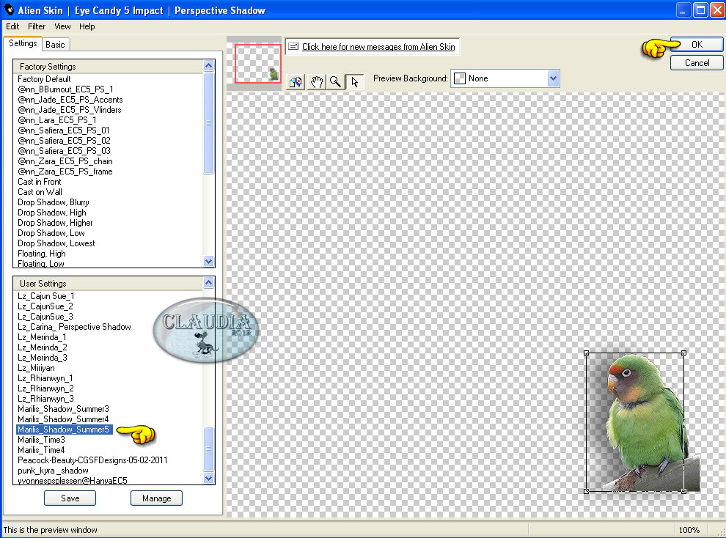Select Marilis_Time4 user setting
This screenshot has width=726, height=538.
coord(41,450)
